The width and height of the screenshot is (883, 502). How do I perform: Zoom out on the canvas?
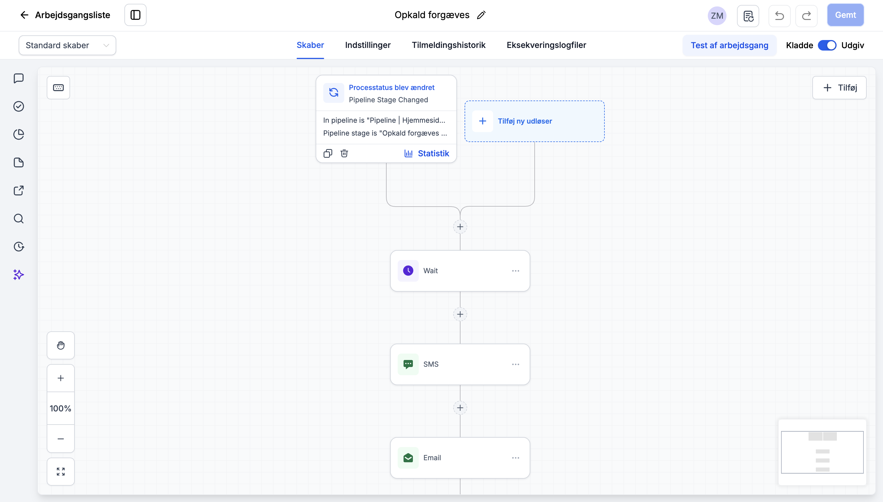61,439
